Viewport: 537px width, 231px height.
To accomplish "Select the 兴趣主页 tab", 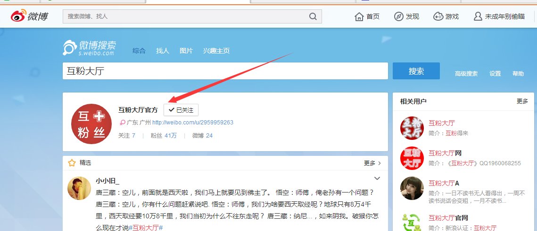I will click(x=216, y=51).
